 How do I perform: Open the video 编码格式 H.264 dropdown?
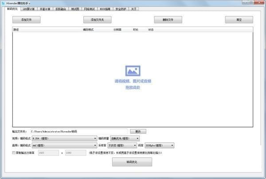click(64, 139)
